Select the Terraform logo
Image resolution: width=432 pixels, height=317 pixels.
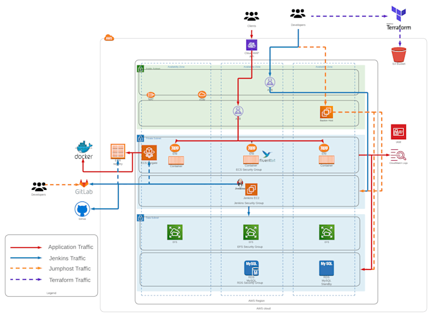(x=399, y=18)
